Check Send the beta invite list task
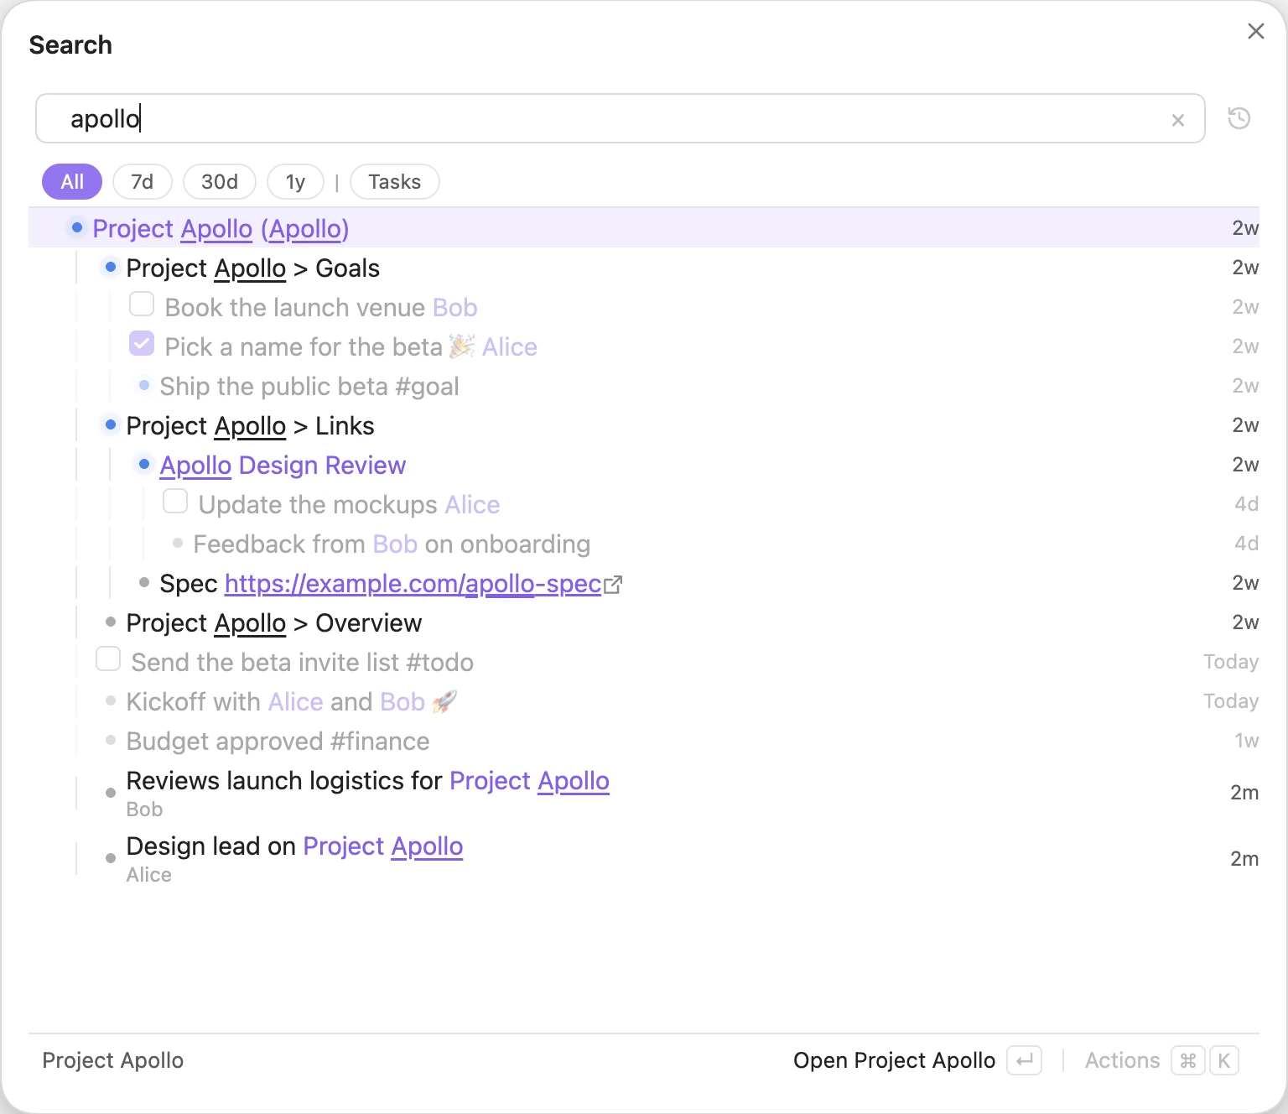The width and height of the screenshot is (1288, 1114). 108,659
